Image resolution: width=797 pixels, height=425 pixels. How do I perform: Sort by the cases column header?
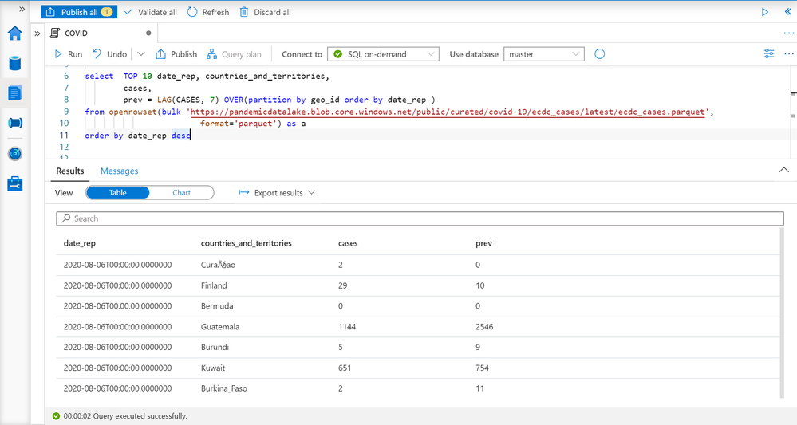point(348,243)
